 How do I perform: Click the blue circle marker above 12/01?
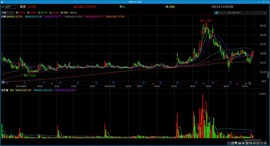coord(96,83)
